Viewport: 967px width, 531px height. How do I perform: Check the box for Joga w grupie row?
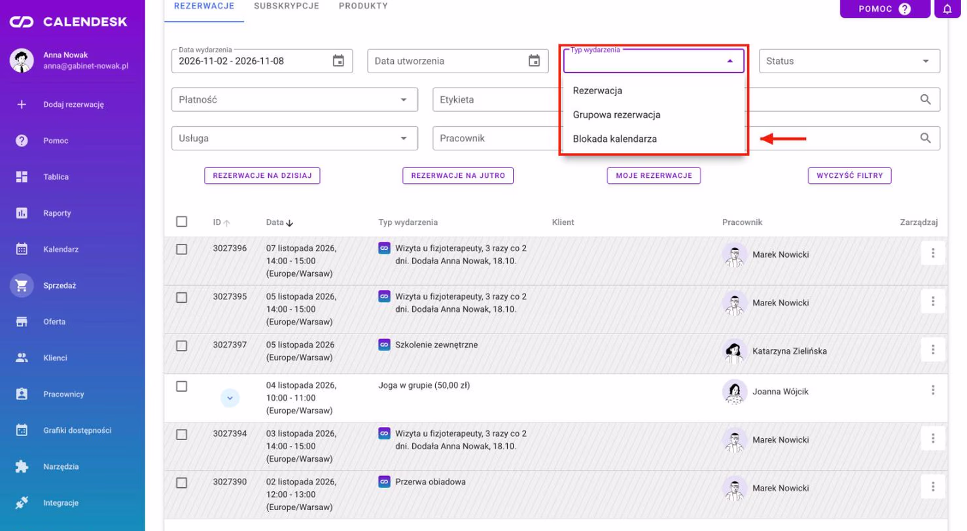tap(182, 386)
